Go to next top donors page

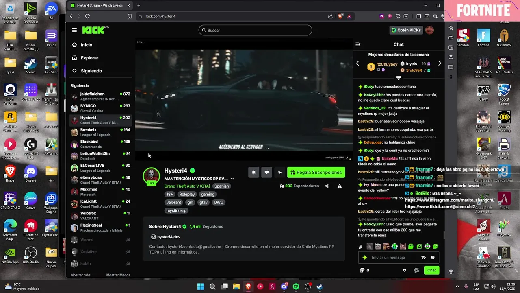coord(440,63)
